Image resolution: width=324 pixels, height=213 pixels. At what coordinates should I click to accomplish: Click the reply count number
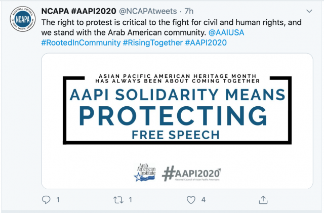point(58,200)
